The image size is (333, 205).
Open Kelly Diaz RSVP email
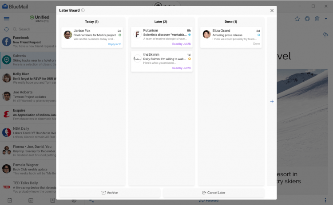[x=28, y=78]
